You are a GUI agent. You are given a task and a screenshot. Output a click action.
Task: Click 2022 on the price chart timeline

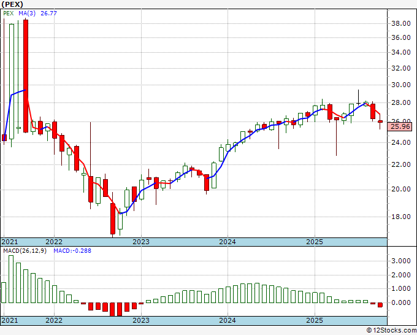click(54, 242)
